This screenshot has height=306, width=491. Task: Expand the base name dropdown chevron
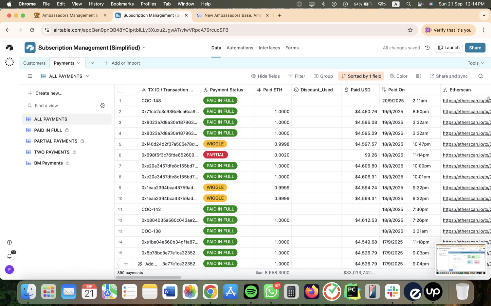click(144, 48)
